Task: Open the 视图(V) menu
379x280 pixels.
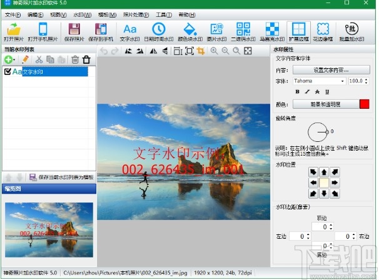Action: pyautogui.click(x=58, y=15)
